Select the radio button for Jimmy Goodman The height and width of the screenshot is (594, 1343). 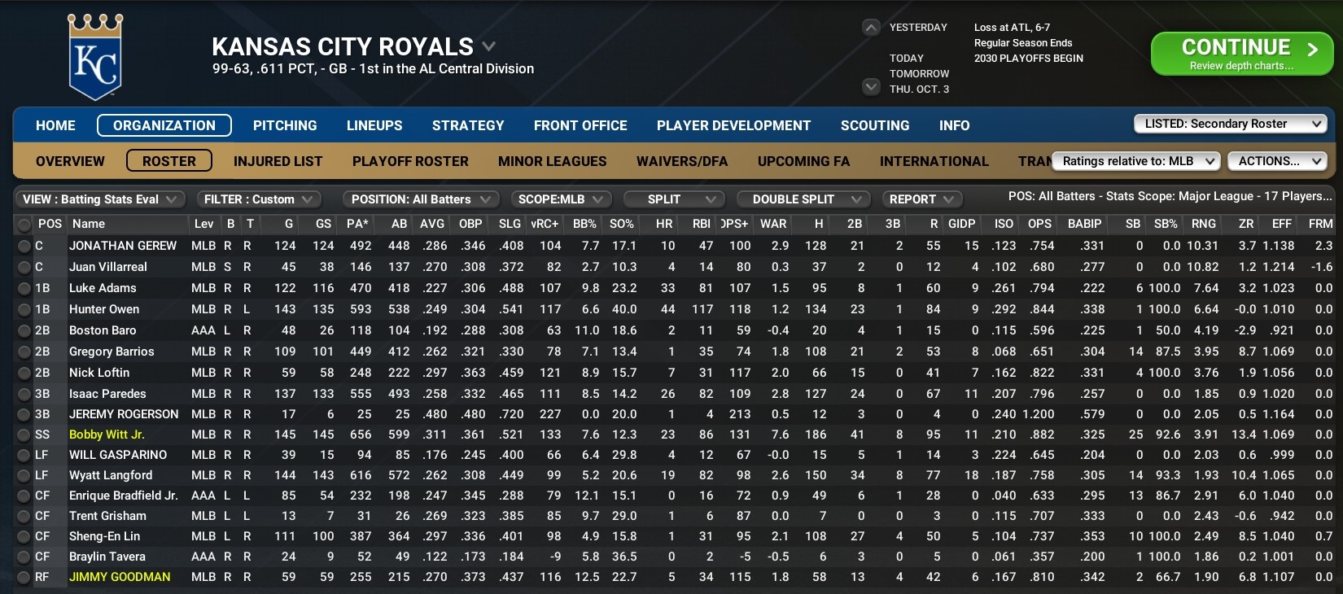pyautogui.click(x=24, y=577)
